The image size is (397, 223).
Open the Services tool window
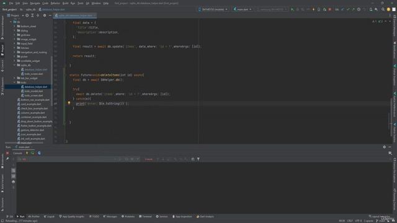[162, 216]
